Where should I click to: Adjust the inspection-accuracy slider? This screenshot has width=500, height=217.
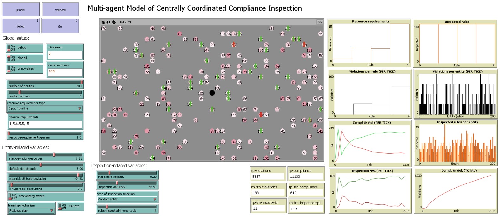click(x=127, y=185)
